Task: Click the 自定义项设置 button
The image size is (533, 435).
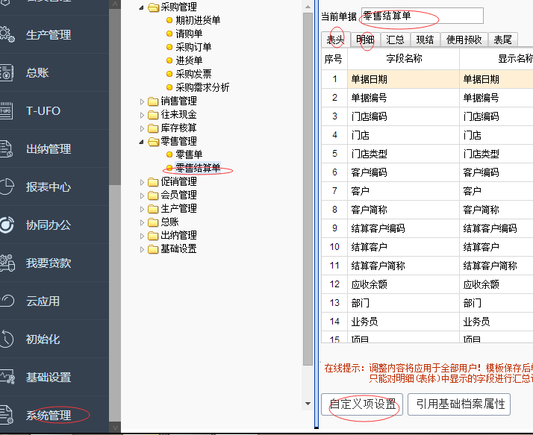Action: tap(363, 404)
